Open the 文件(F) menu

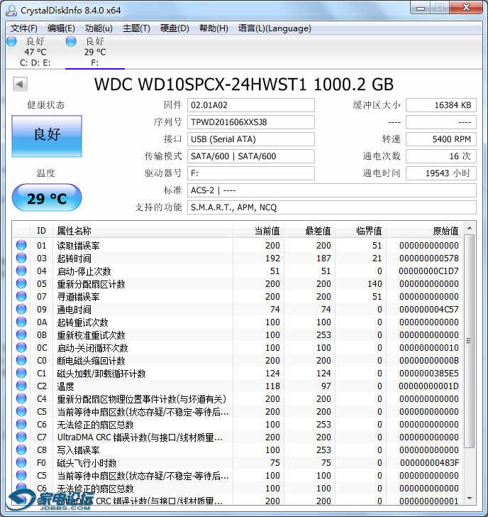(23, 28)
